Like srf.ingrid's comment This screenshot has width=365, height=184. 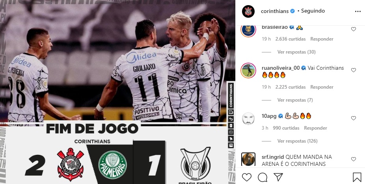pos(353,159)
